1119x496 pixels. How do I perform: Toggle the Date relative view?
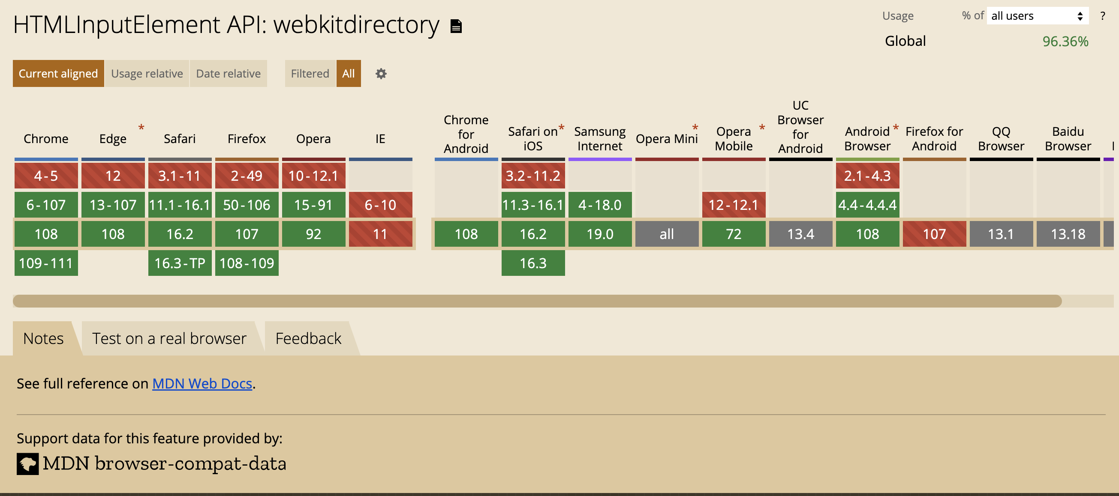pos(228,73)
